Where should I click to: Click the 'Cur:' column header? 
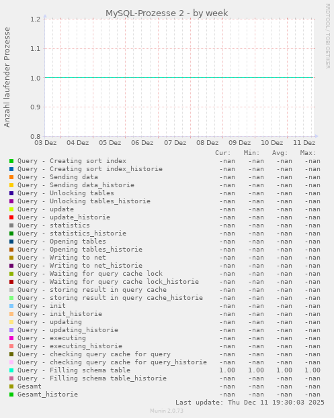coord(223,153)
